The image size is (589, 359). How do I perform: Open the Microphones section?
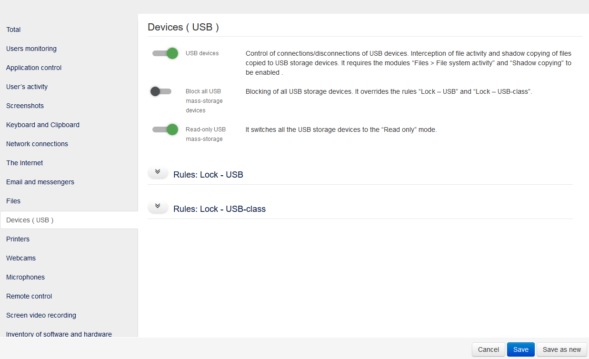pos(25,277)
